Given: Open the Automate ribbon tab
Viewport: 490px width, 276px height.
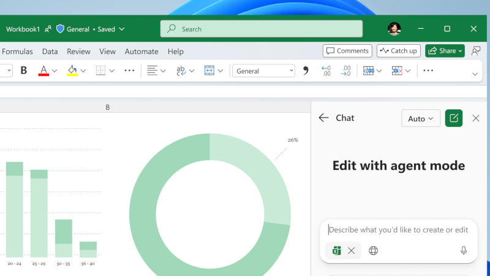Looking at the screenshot, I should pyautogui.click(x=141, y=52).
